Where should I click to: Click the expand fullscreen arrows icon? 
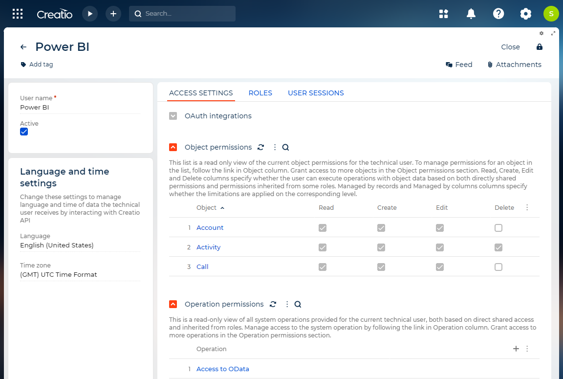[x=553, y=33]
